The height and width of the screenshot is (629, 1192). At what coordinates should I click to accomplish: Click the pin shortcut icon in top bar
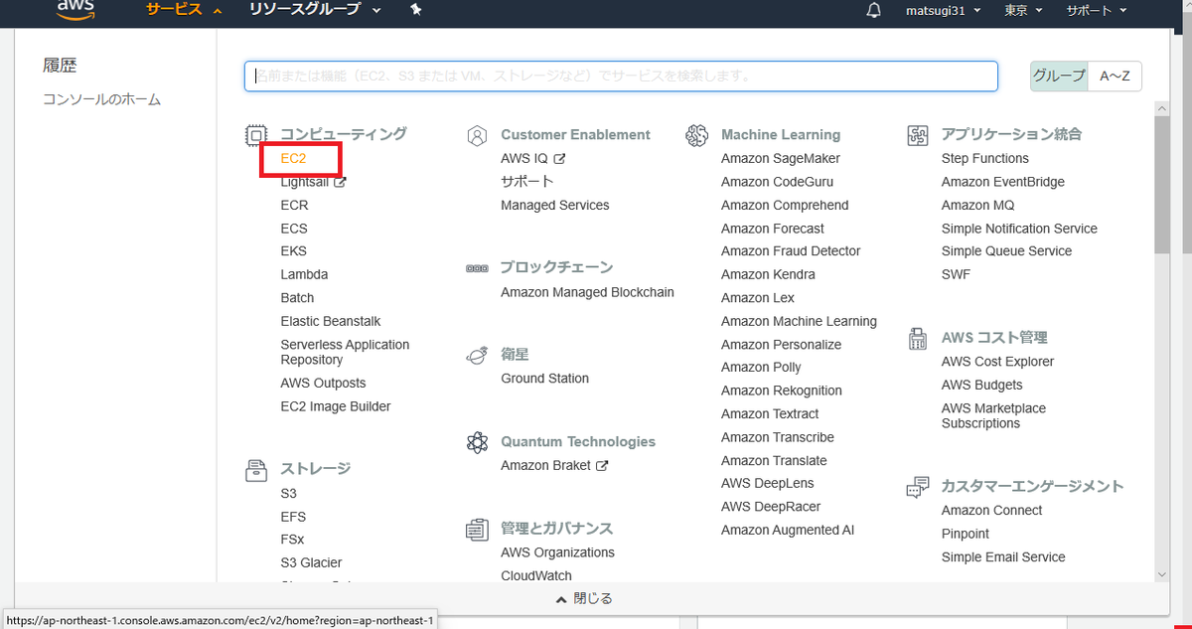(x=415, y=10)
